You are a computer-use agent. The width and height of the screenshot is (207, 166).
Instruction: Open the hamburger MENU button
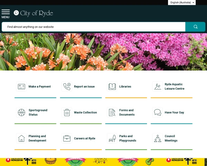6,13
